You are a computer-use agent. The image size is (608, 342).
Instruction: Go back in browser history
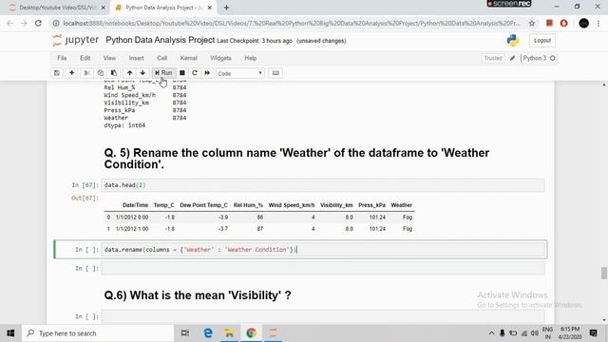[9, 23]
